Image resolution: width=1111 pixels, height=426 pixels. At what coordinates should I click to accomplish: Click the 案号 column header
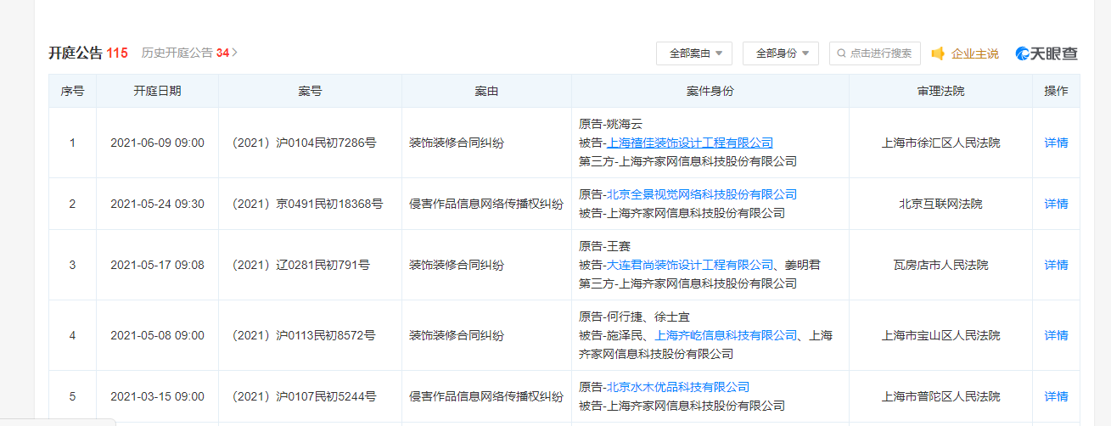[310, 91]
